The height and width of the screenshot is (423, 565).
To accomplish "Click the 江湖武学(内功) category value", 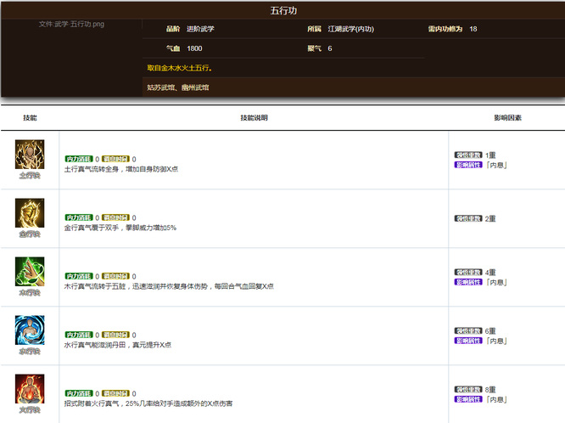I will click(x=356, y=29).
